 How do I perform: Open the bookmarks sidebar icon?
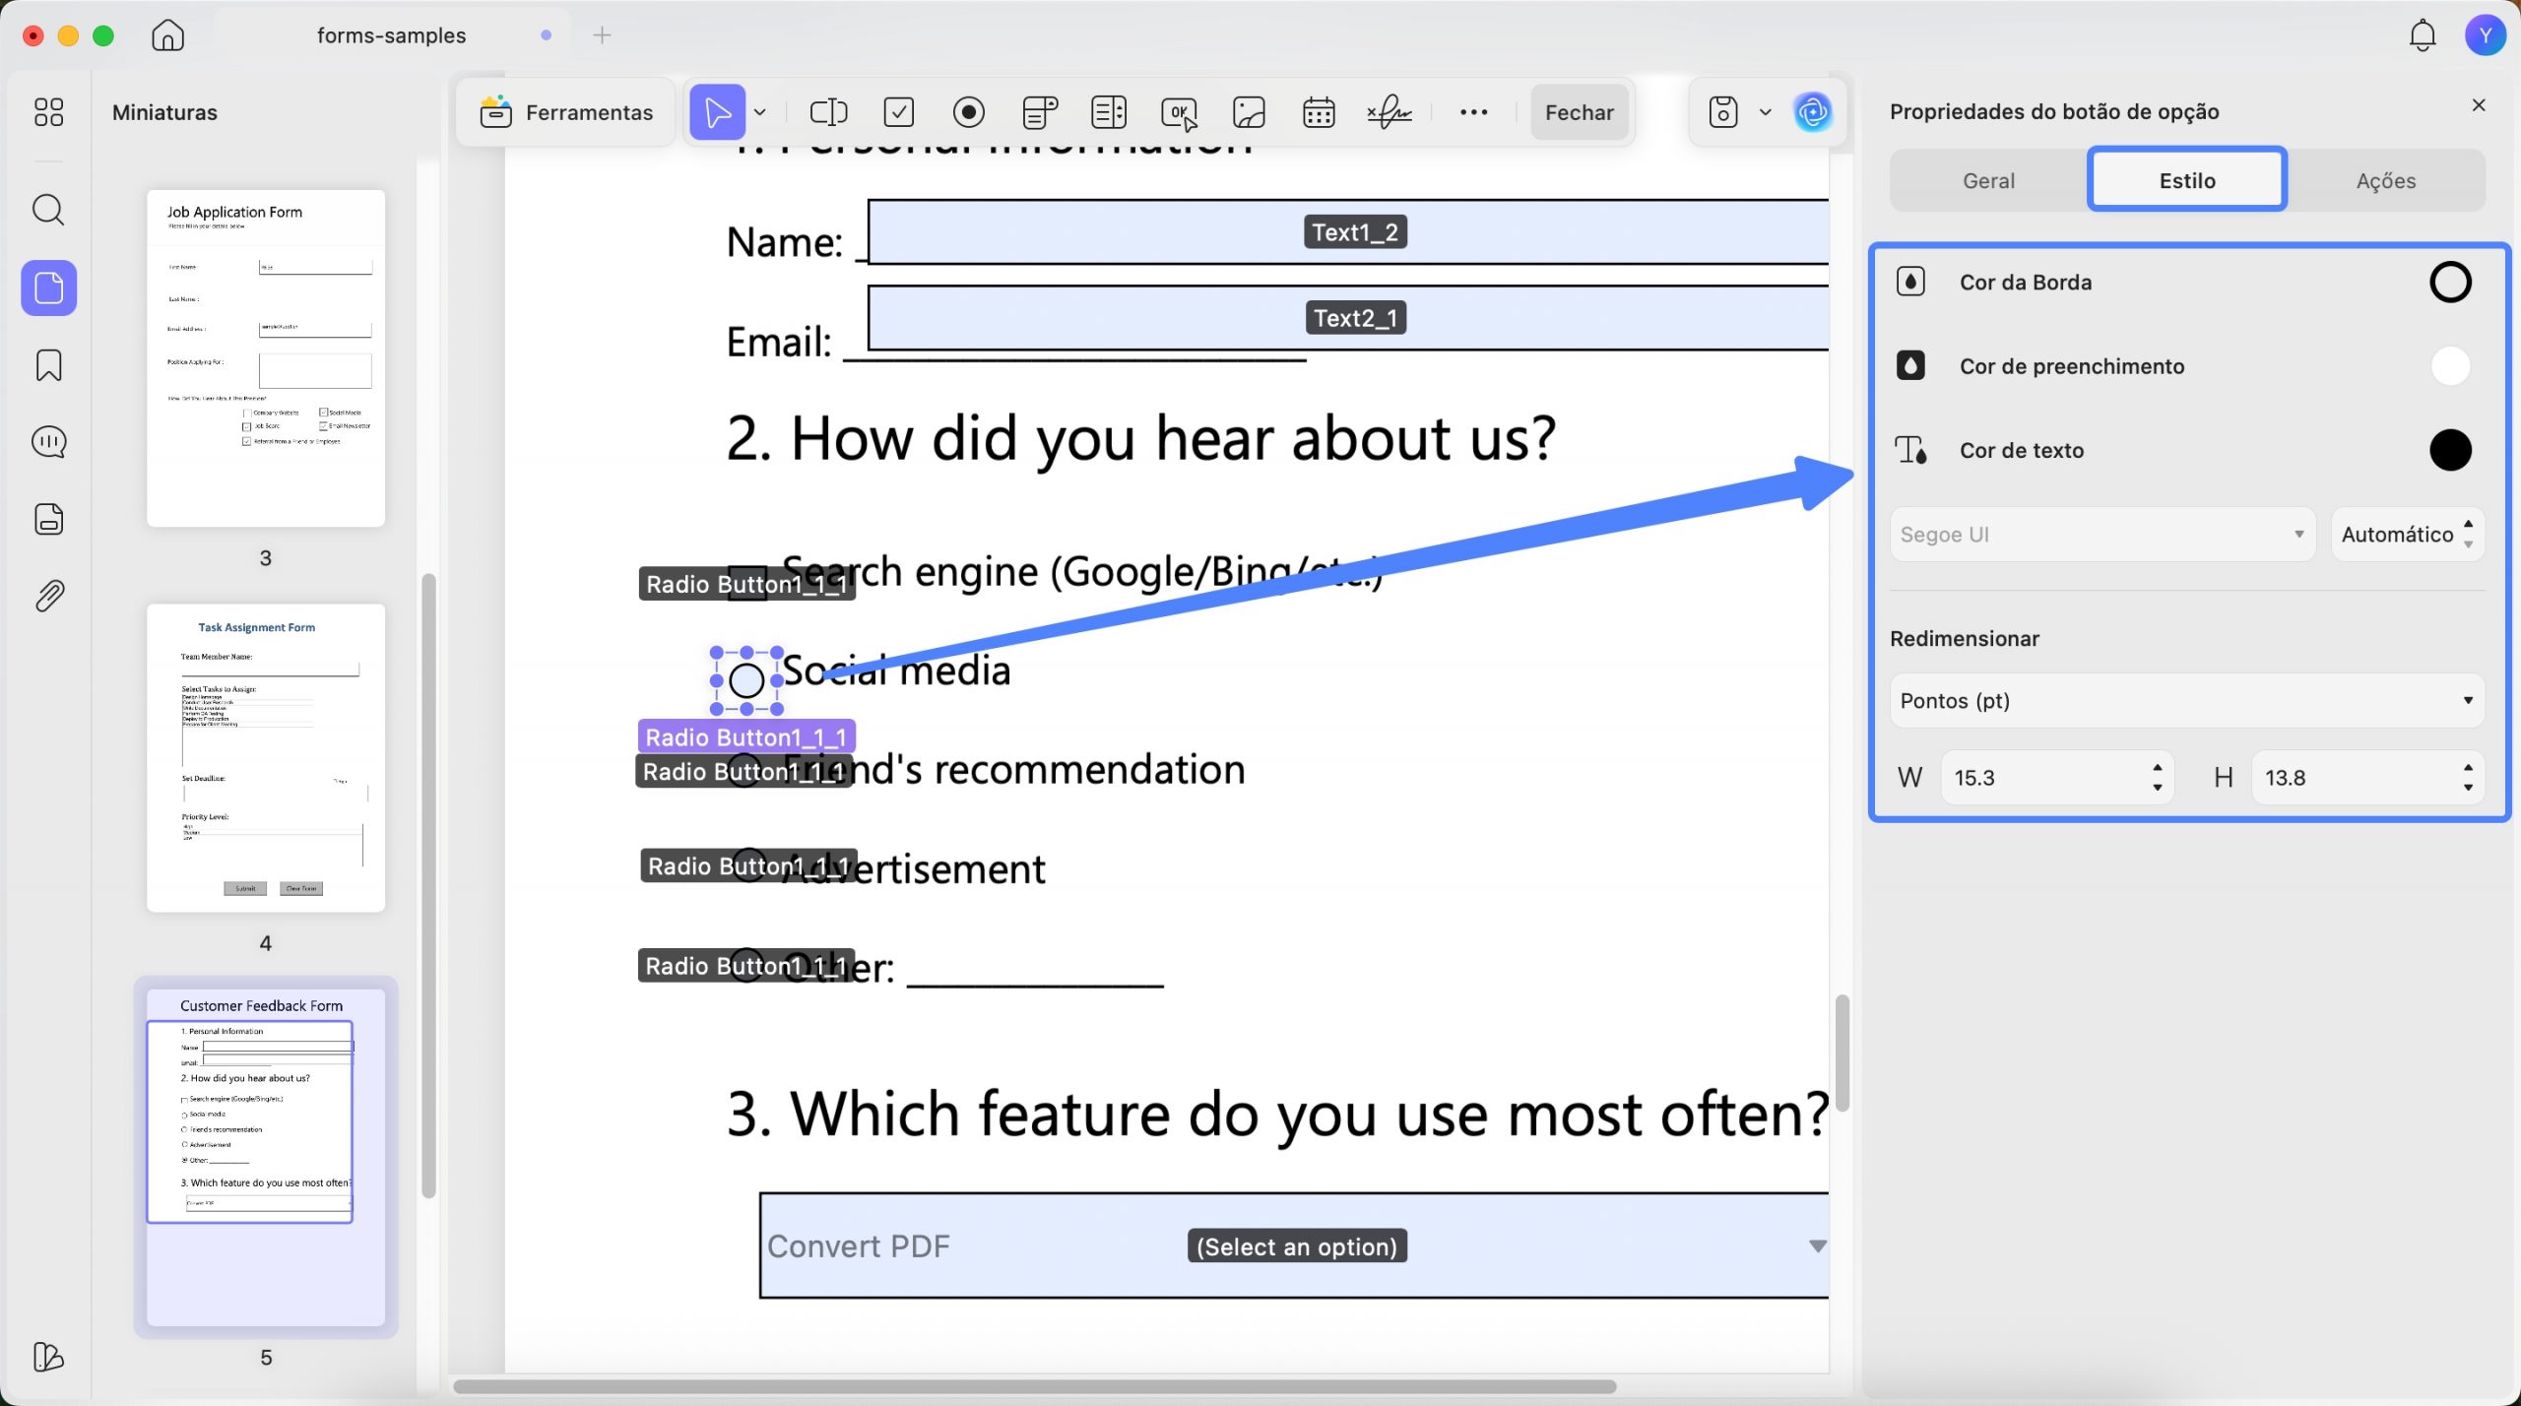(48, 365)
